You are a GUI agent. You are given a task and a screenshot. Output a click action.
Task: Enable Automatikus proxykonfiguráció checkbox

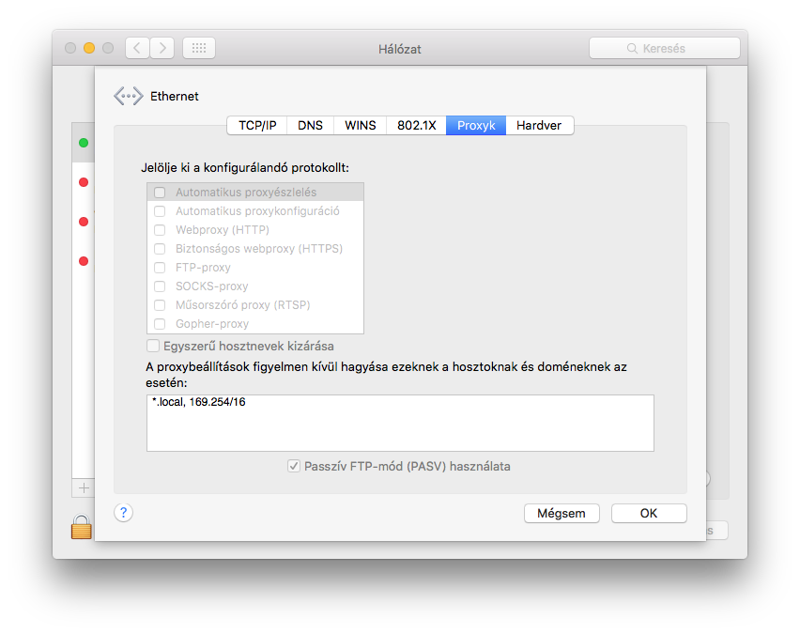[x=160, y=211]
